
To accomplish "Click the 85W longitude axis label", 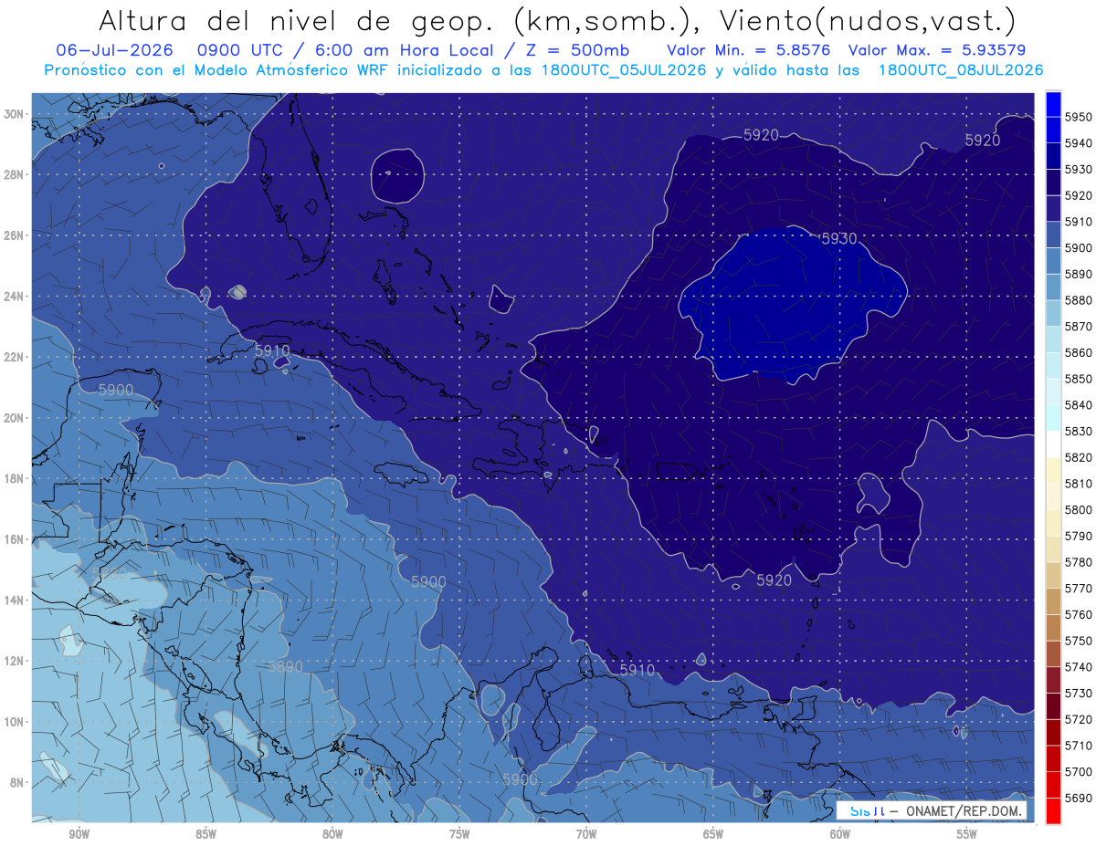I will pos(205,834).
